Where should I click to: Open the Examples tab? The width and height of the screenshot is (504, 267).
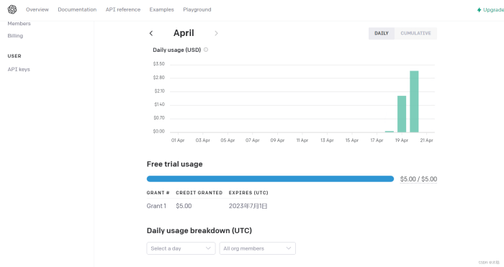[162, 9]
